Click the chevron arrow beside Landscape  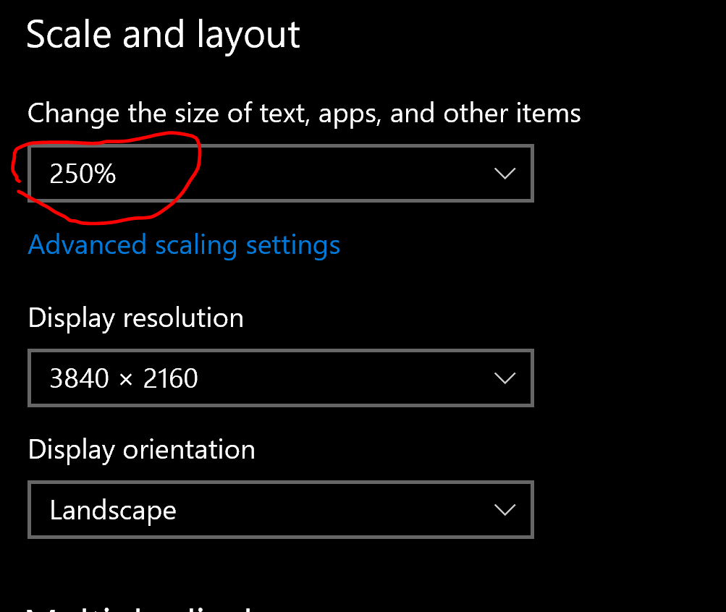(504, 510)
